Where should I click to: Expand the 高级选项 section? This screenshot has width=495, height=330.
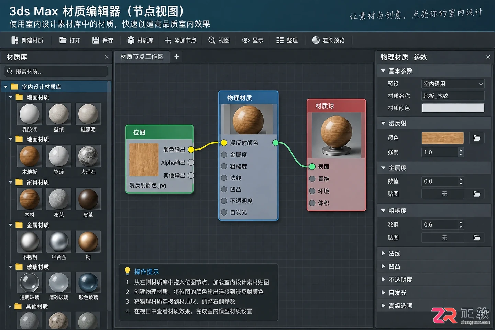[x=383, y=306]
